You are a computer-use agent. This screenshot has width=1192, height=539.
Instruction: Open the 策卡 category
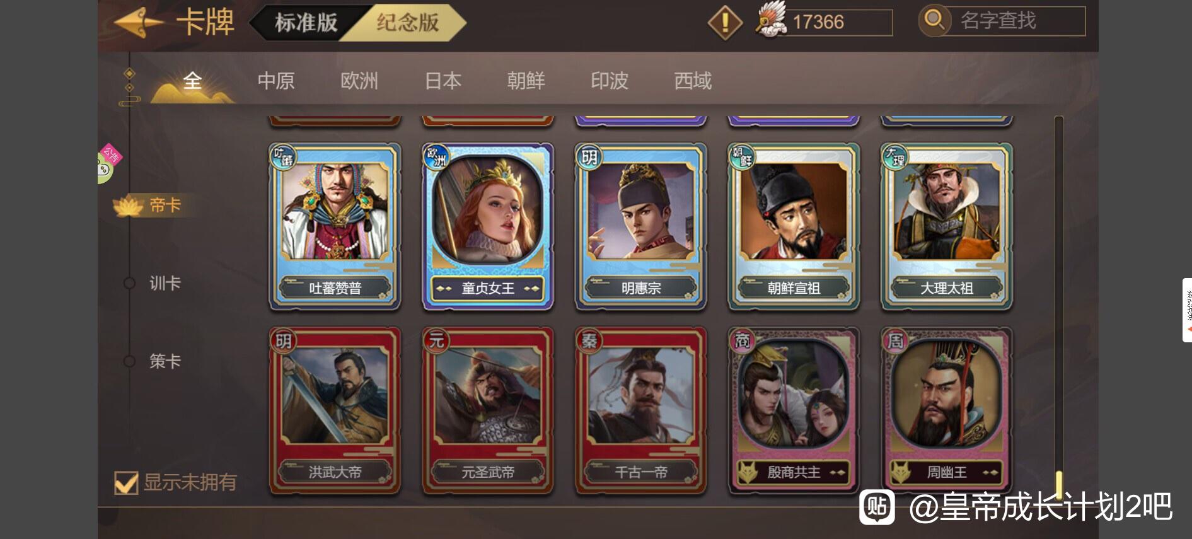click(x=165, y=361)
